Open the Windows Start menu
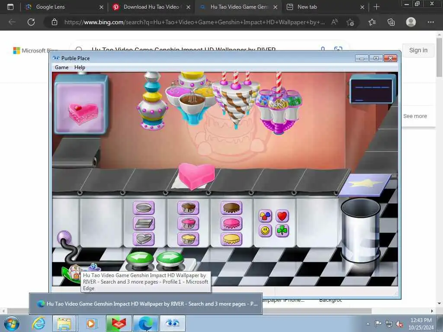 pyautogui.click(x=12, y=323)
